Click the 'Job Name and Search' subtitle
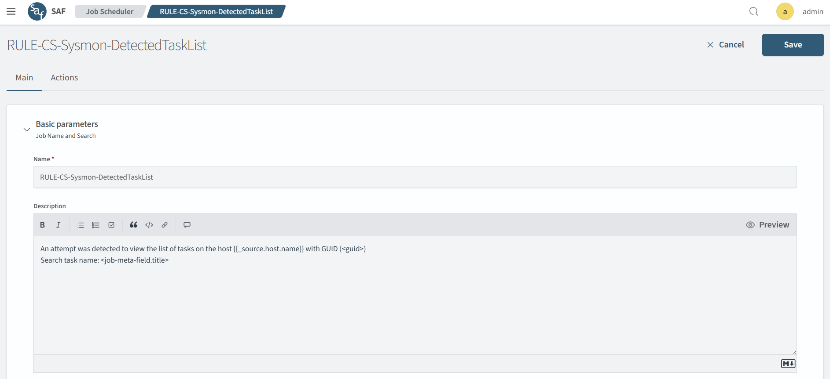The width and height of the screenshot is (830, 379). tap(66, 136)
